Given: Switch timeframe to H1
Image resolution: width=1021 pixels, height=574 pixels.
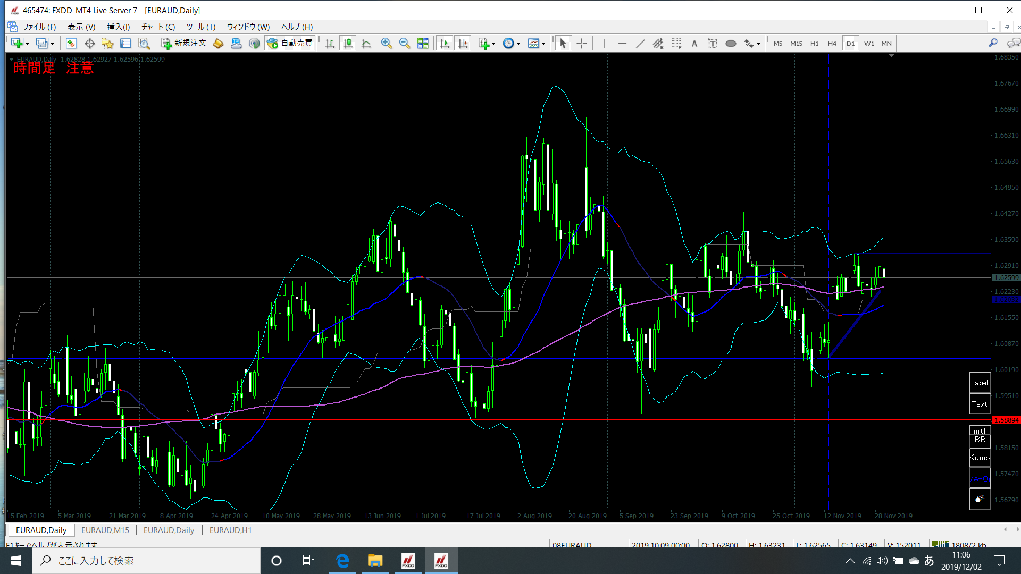Looking at the screenshot, I should click(x=814, y=44).
